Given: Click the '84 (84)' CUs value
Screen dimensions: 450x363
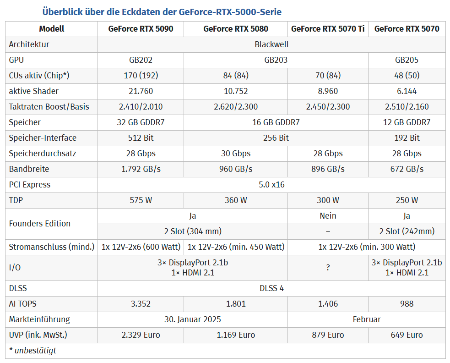Looking at the screenshot, I should (x=236, y=75).
